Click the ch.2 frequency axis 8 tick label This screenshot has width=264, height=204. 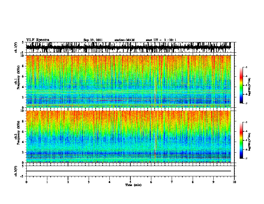[23, 121]
